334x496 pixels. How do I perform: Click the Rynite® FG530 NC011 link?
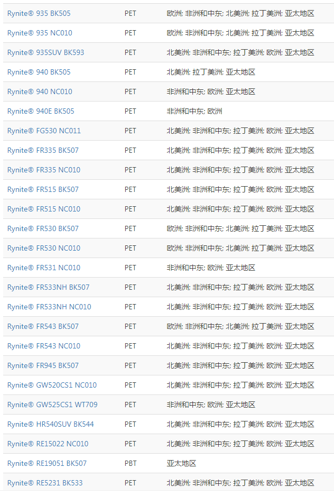44,131
